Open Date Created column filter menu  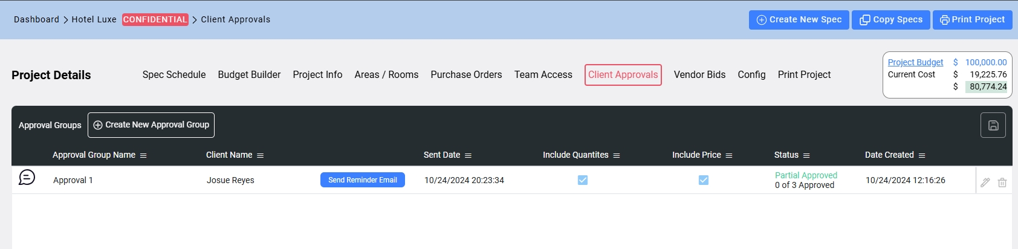(922, 155)
